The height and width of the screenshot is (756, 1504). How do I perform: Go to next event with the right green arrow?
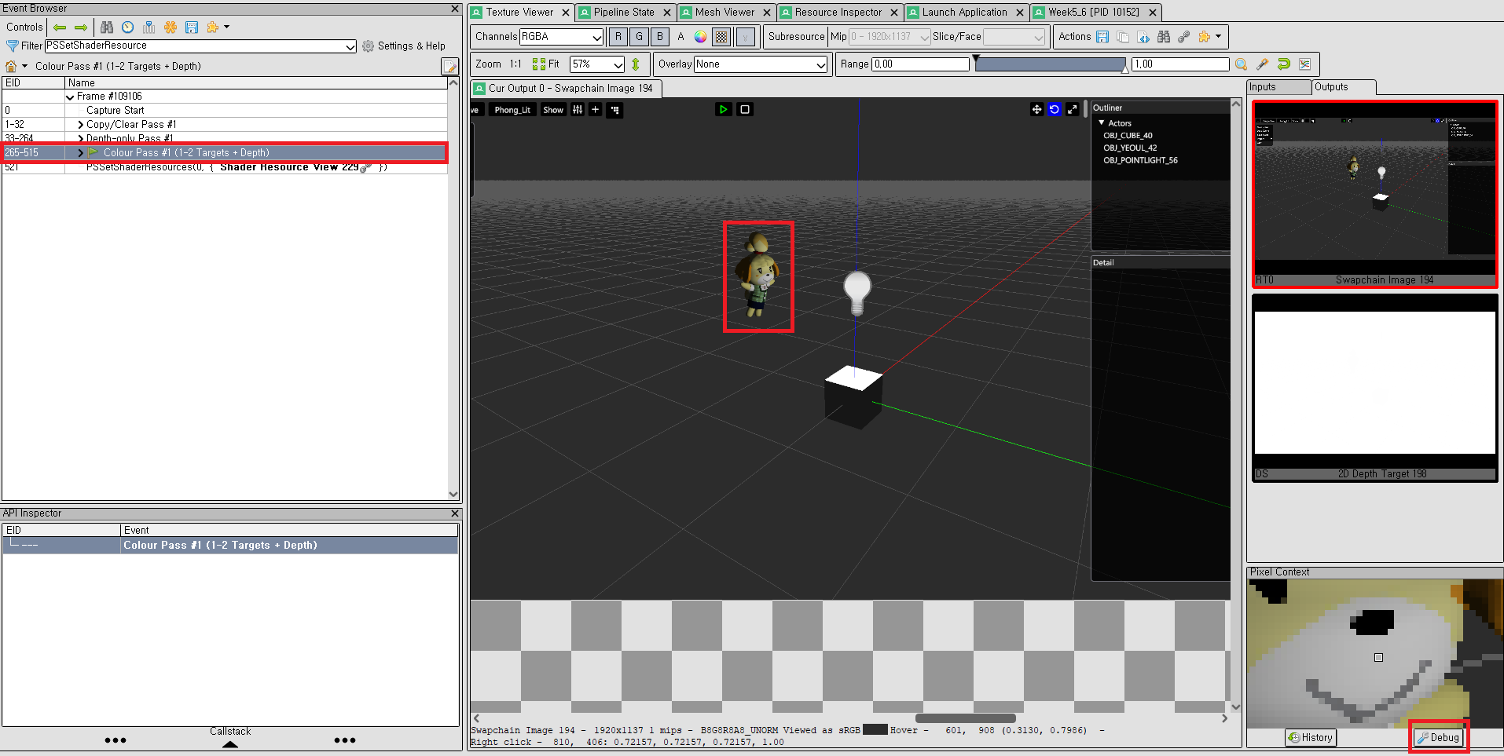click(x=81, y=27)
